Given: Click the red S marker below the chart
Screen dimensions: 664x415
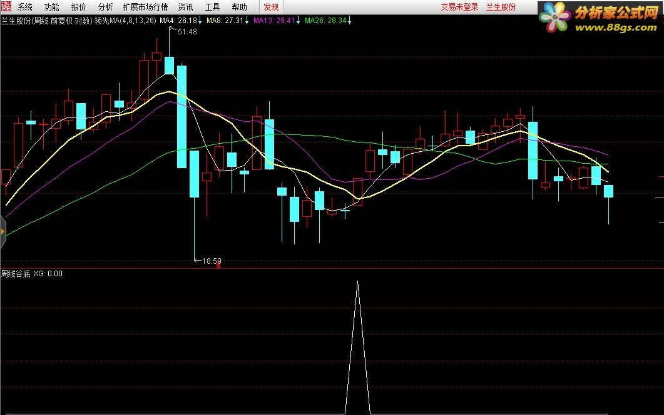Looking at the screenshot, I should 218,266.
